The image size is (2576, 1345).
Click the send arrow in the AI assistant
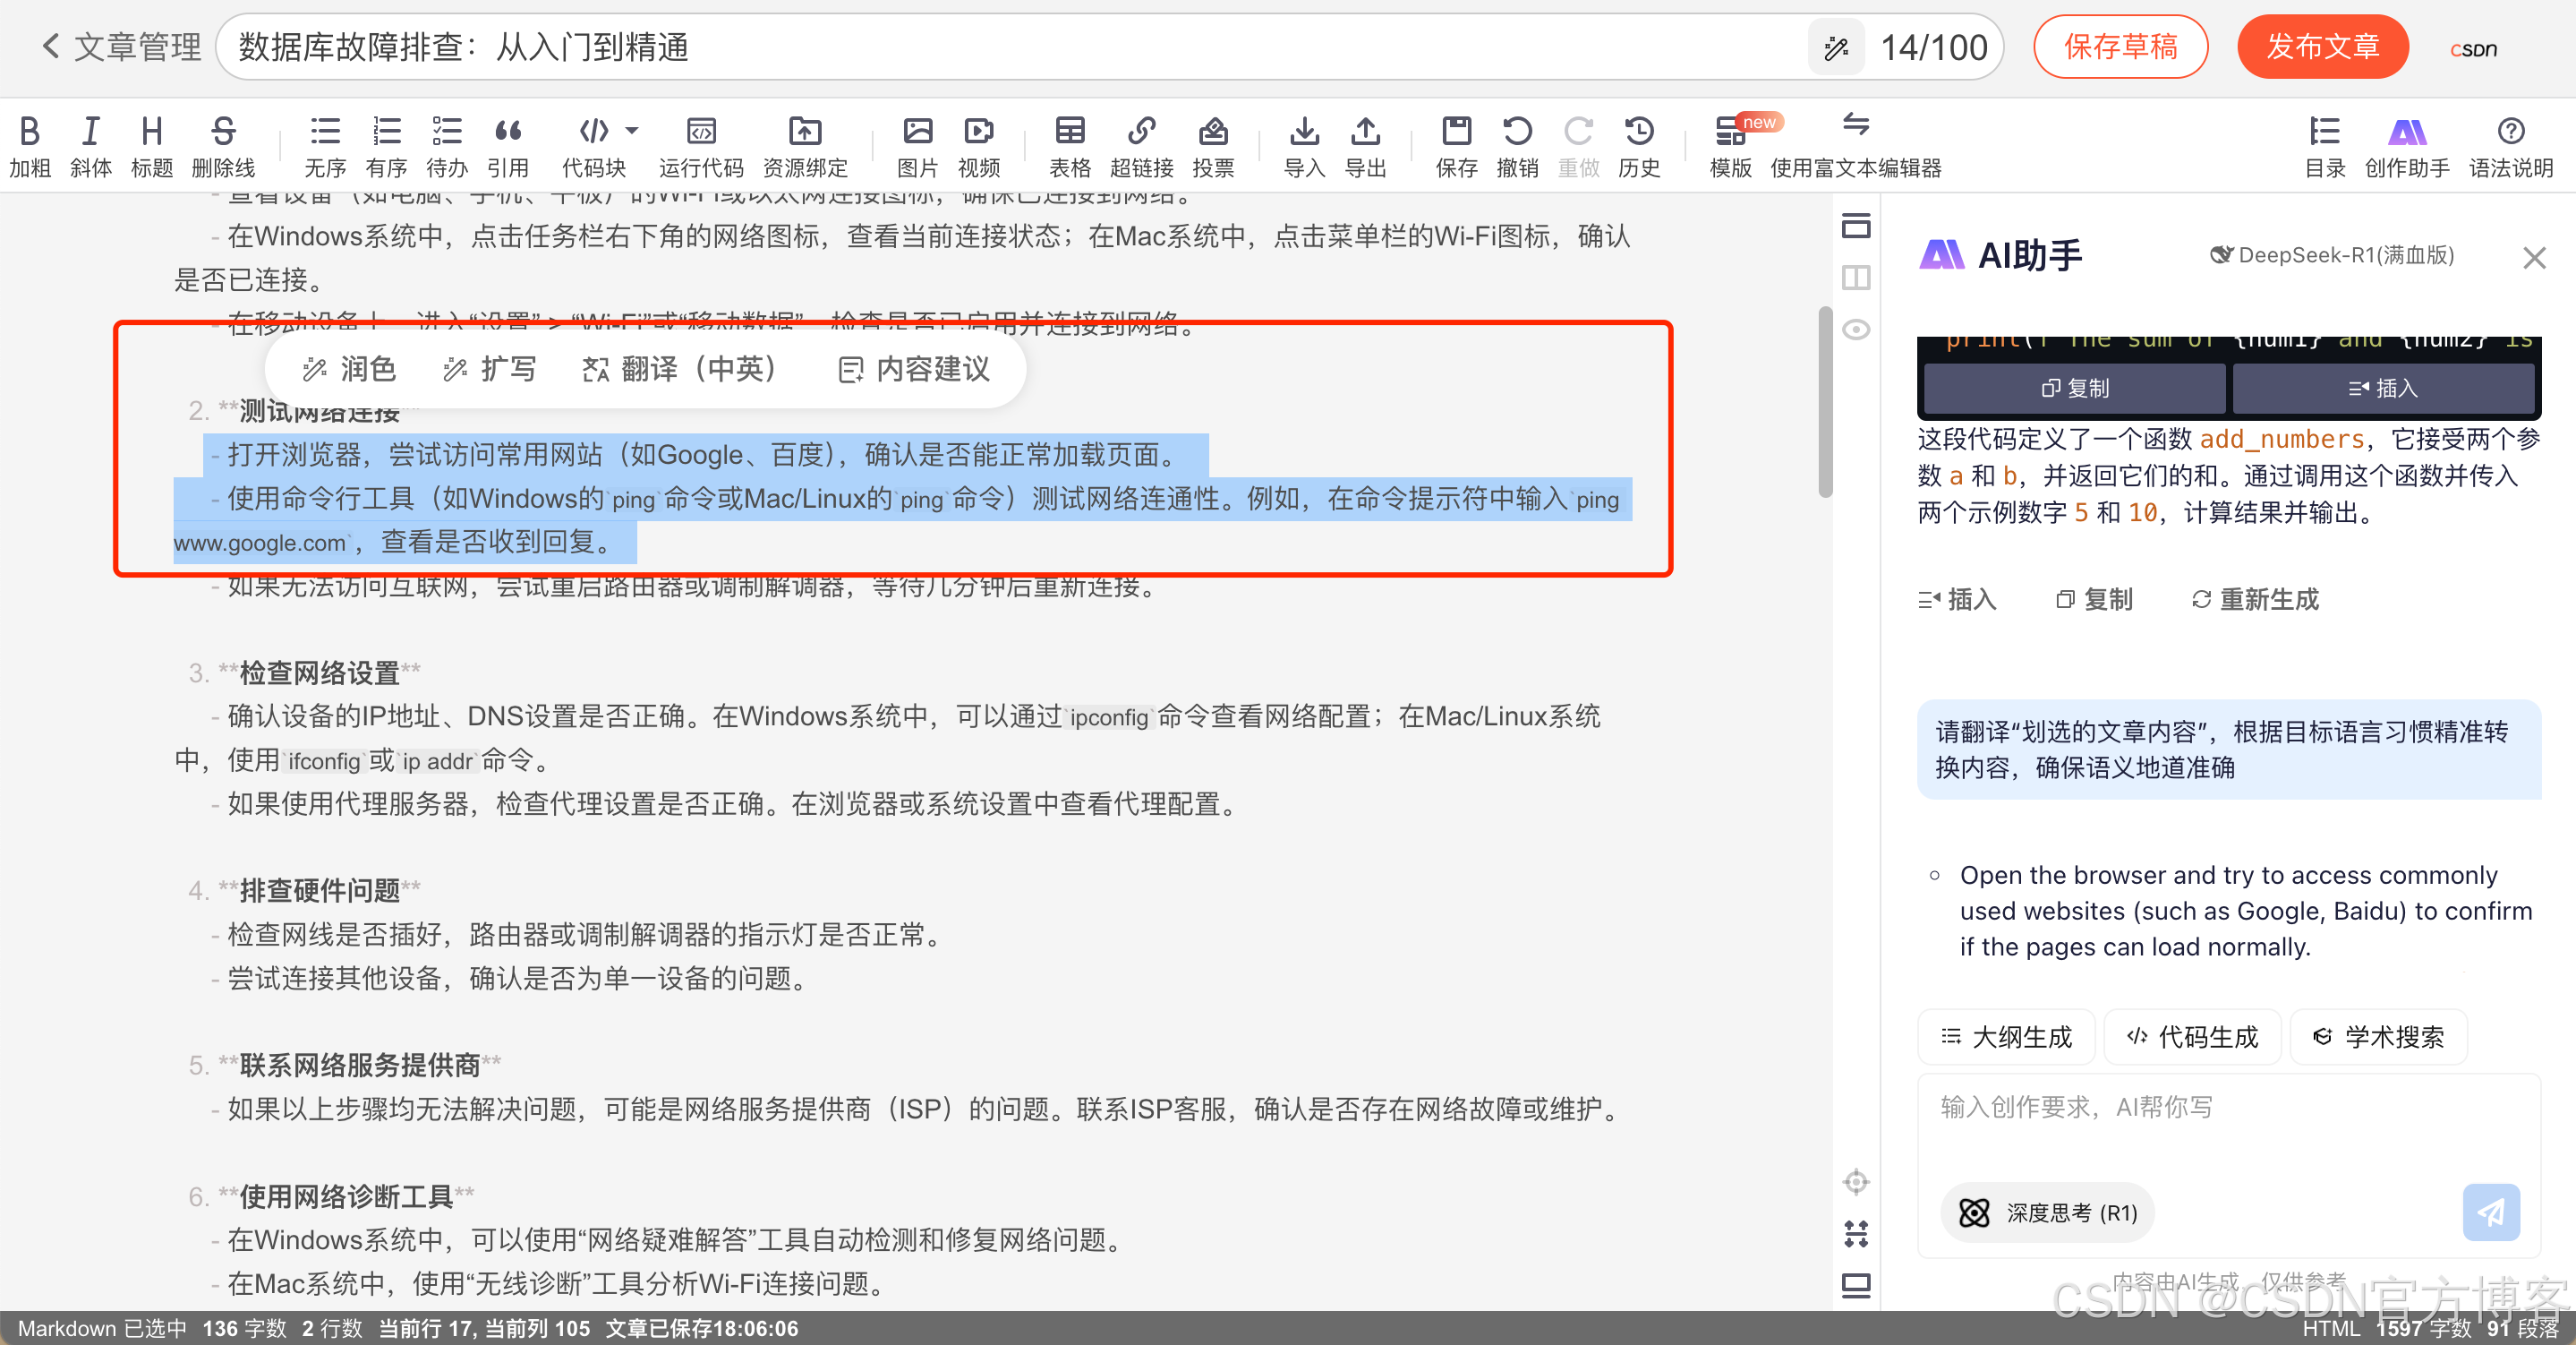click(2490, 1212)
